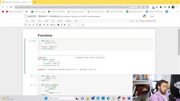Image resolution: width=180 pixels, height=101 pixels.
Task: Click the kernel idle circle indicator
Action: click(x=155, y=21)
